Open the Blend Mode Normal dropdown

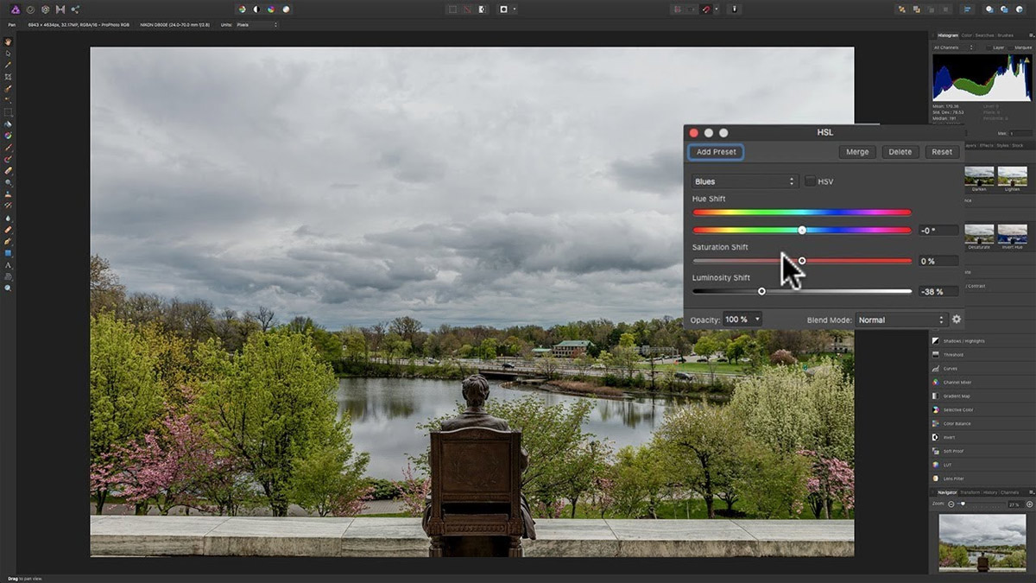[901, 320]
